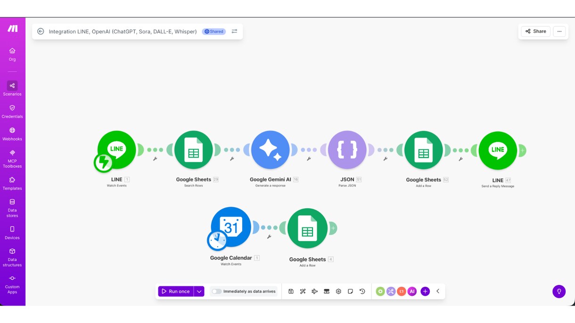Click the Share button
Screen dimensions: 575x323
(x=536, y=32)
